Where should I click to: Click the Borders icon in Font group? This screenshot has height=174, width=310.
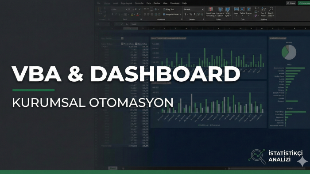[125, 14]
